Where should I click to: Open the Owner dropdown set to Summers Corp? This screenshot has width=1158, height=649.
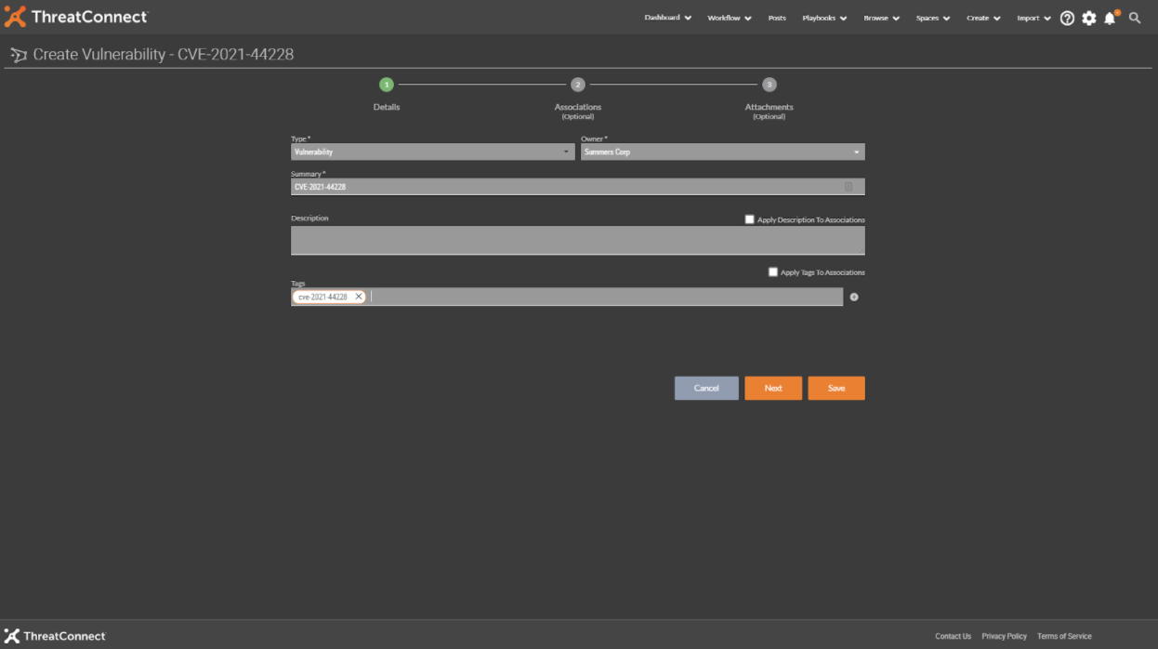click(x=723, y=152)
